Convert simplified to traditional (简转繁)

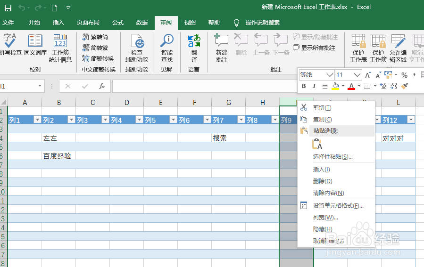point(95,48)
